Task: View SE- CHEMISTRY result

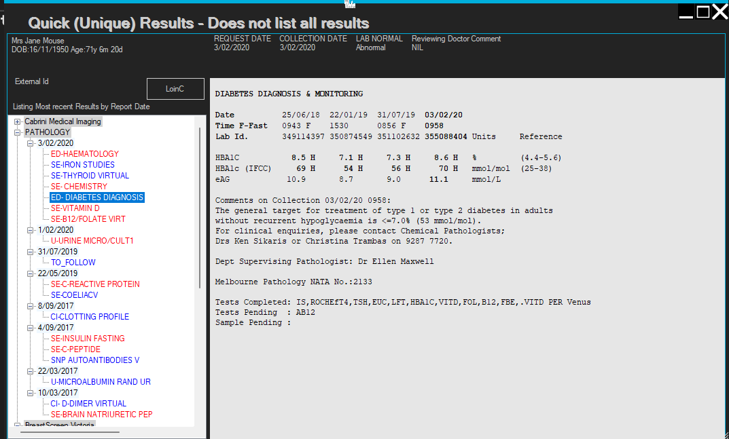Action: coord(79,187)
